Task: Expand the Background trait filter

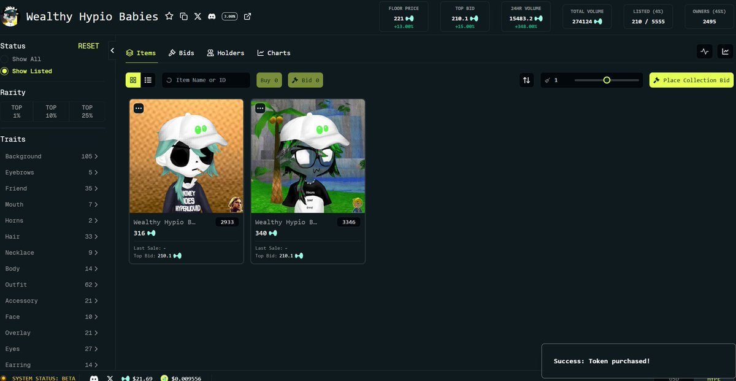Action: pyautogui.click(x=52, y=156)
